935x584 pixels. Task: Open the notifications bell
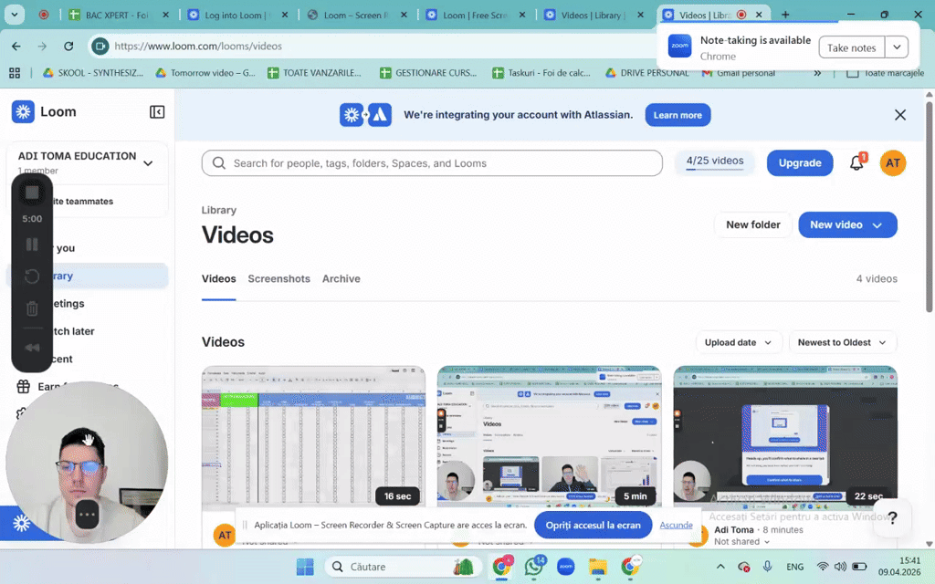point(856,162)
